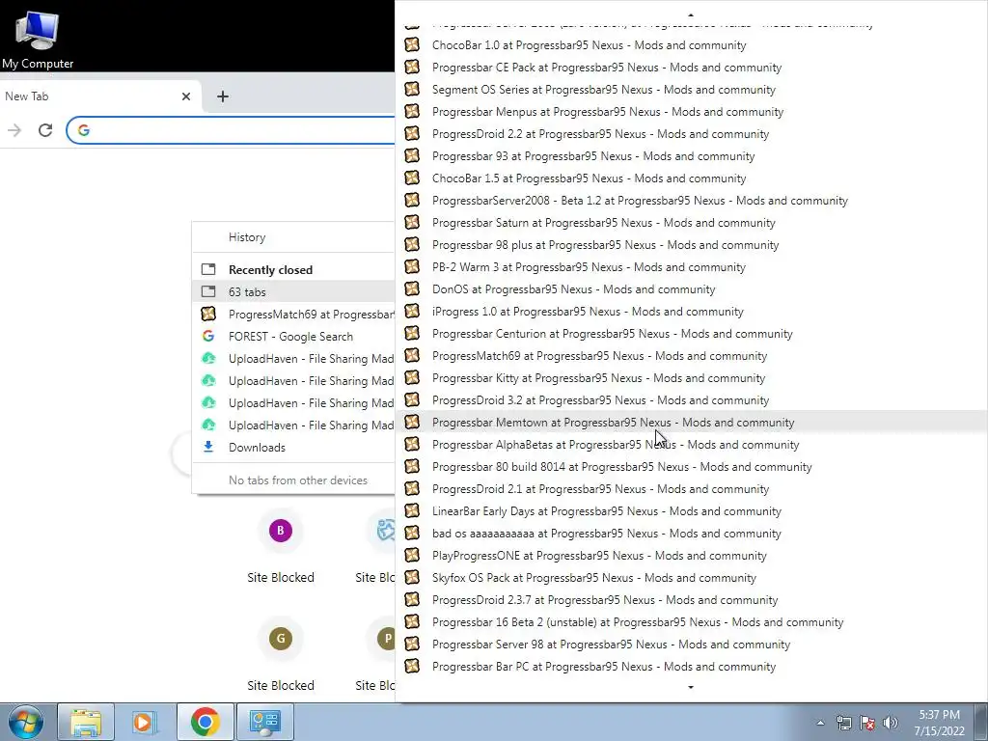Viewport: 988px width, 741px height.
Task: Open ProgressDroid 2.2 entry
Action: (691, 134)
